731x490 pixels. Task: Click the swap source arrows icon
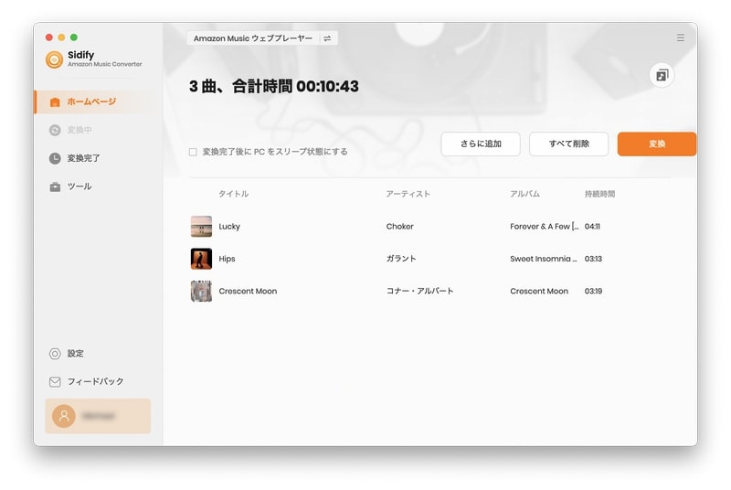coord(327,38)
